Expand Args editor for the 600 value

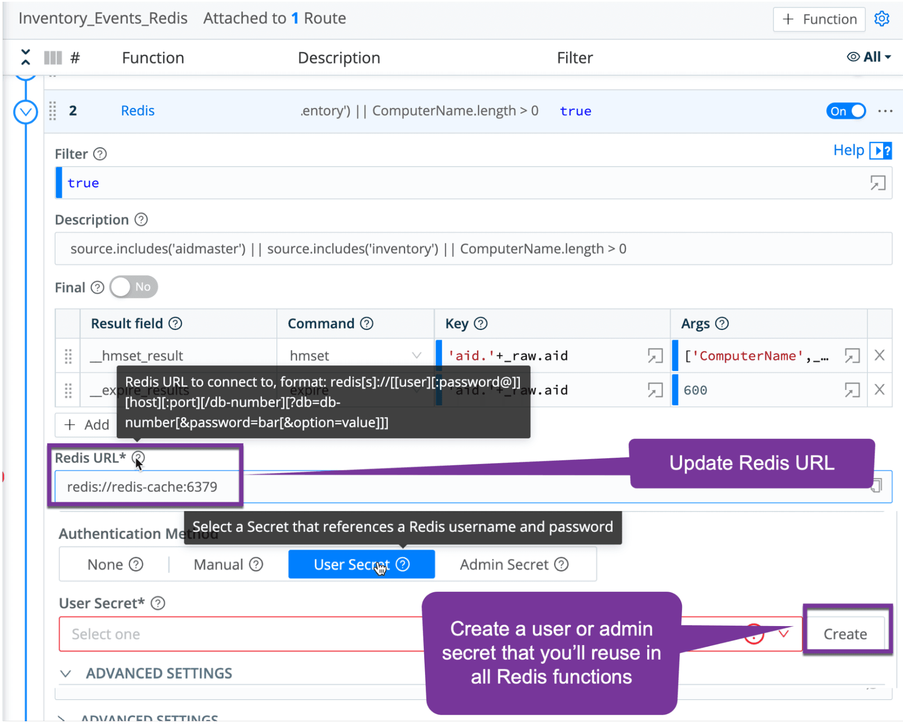pyautogui.click(x=852, y=390)
